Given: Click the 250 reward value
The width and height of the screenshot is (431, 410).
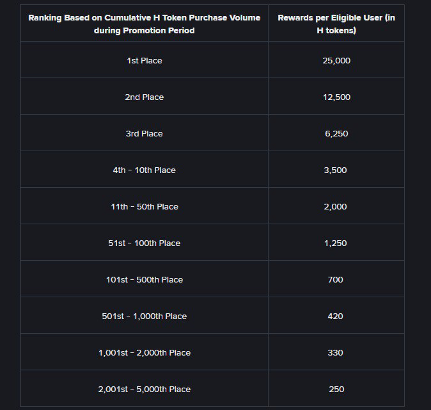Looking at the screenshot, I should point(336,389).
